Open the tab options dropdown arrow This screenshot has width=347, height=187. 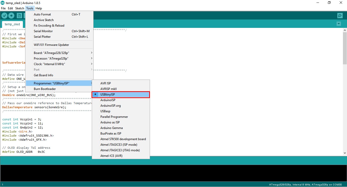(339, 24)
